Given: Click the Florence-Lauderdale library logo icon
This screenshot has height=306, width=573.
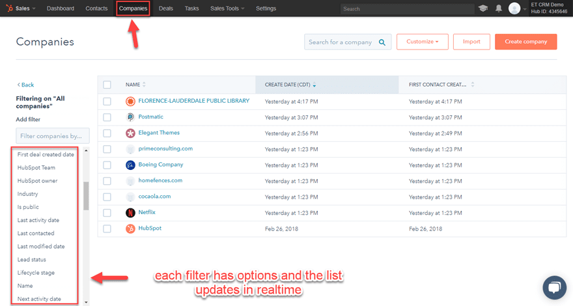Looking at the screenshot, I should tap(130, 102).
